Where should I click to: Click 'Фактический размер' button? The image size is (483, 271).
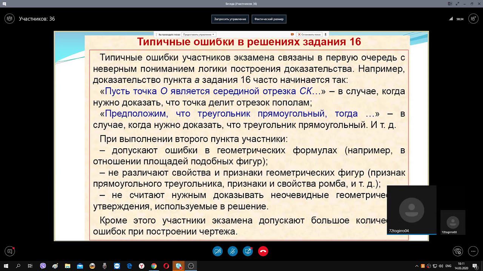point(269,19)
